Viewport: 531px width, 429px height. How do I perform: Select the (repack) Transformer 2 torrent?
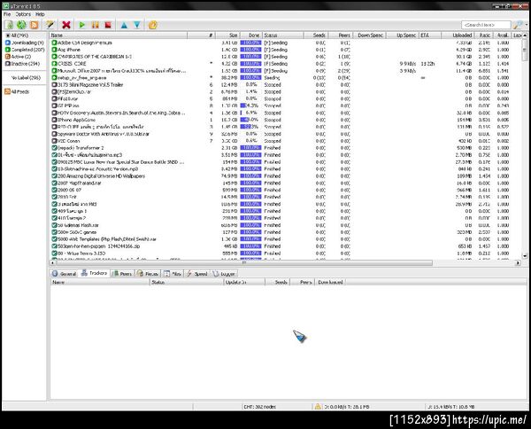[284, 148]
